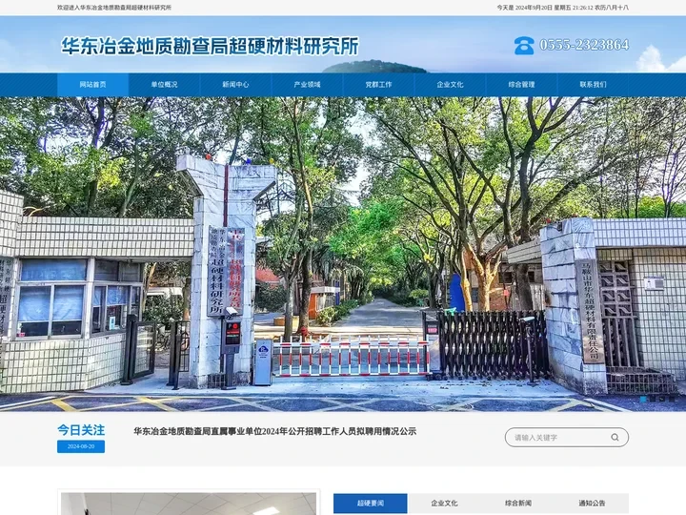The height and width of the screenshot is (515, 686).
Task: Click the 华东冶金地质勘查局超硬材料研究所 site title
Action: point(210,46)
